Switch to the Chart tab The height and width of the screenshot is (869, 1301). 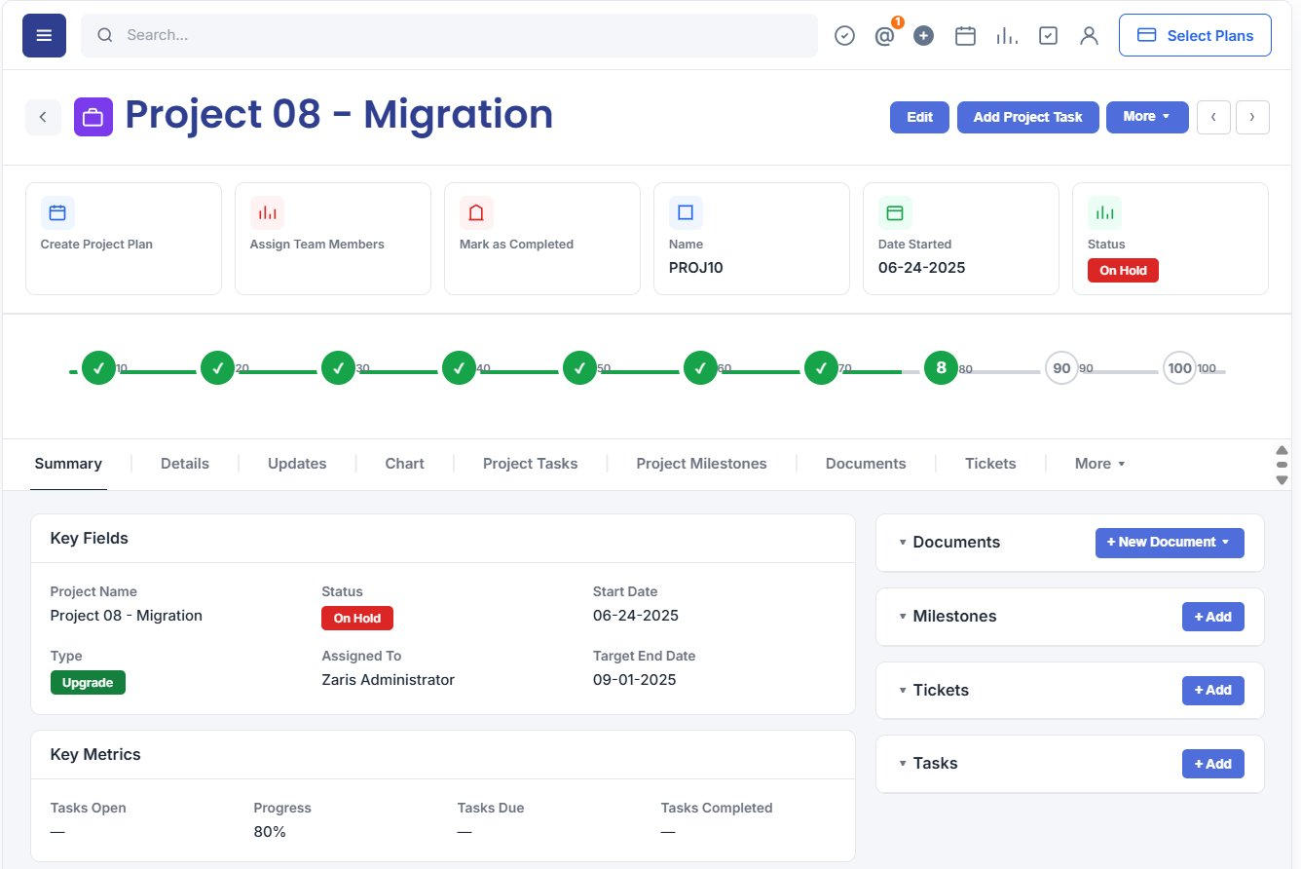click(x=404, y=464)
